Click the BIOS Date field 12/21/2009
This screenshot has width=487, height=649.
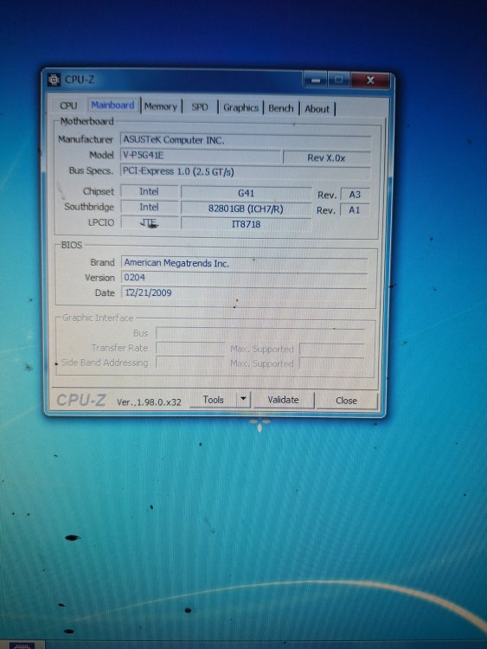[x=244, y=293]
